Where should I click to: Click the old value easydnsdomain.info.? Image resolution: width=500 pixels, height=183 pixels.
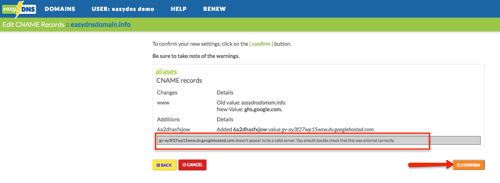264,103
